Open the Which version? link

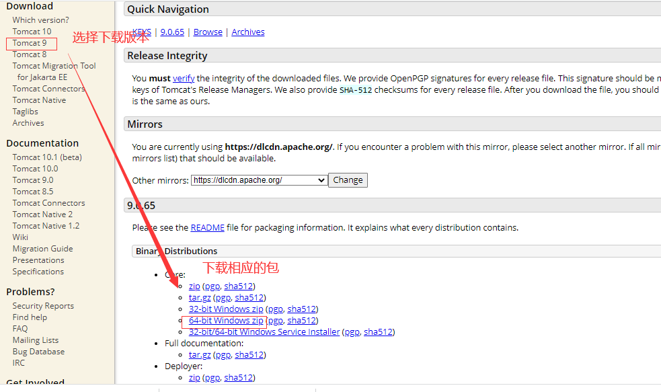[x=40, y=20]
